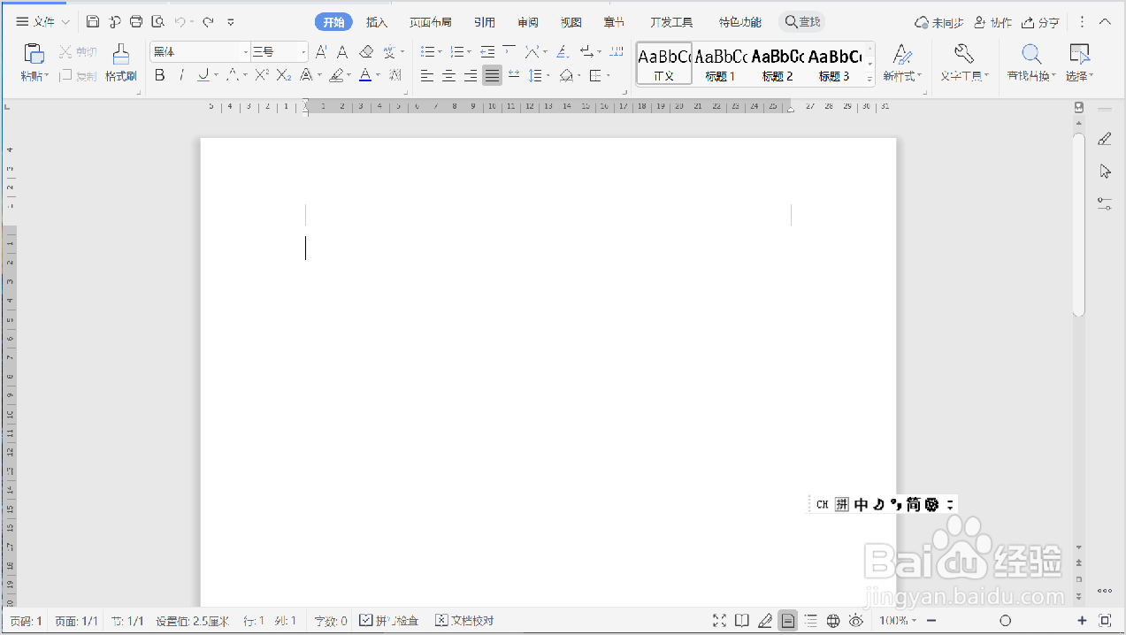This screenshot has width=1126, height=635.
Task: Click the font color red A swatch
Action: point(364,76)
